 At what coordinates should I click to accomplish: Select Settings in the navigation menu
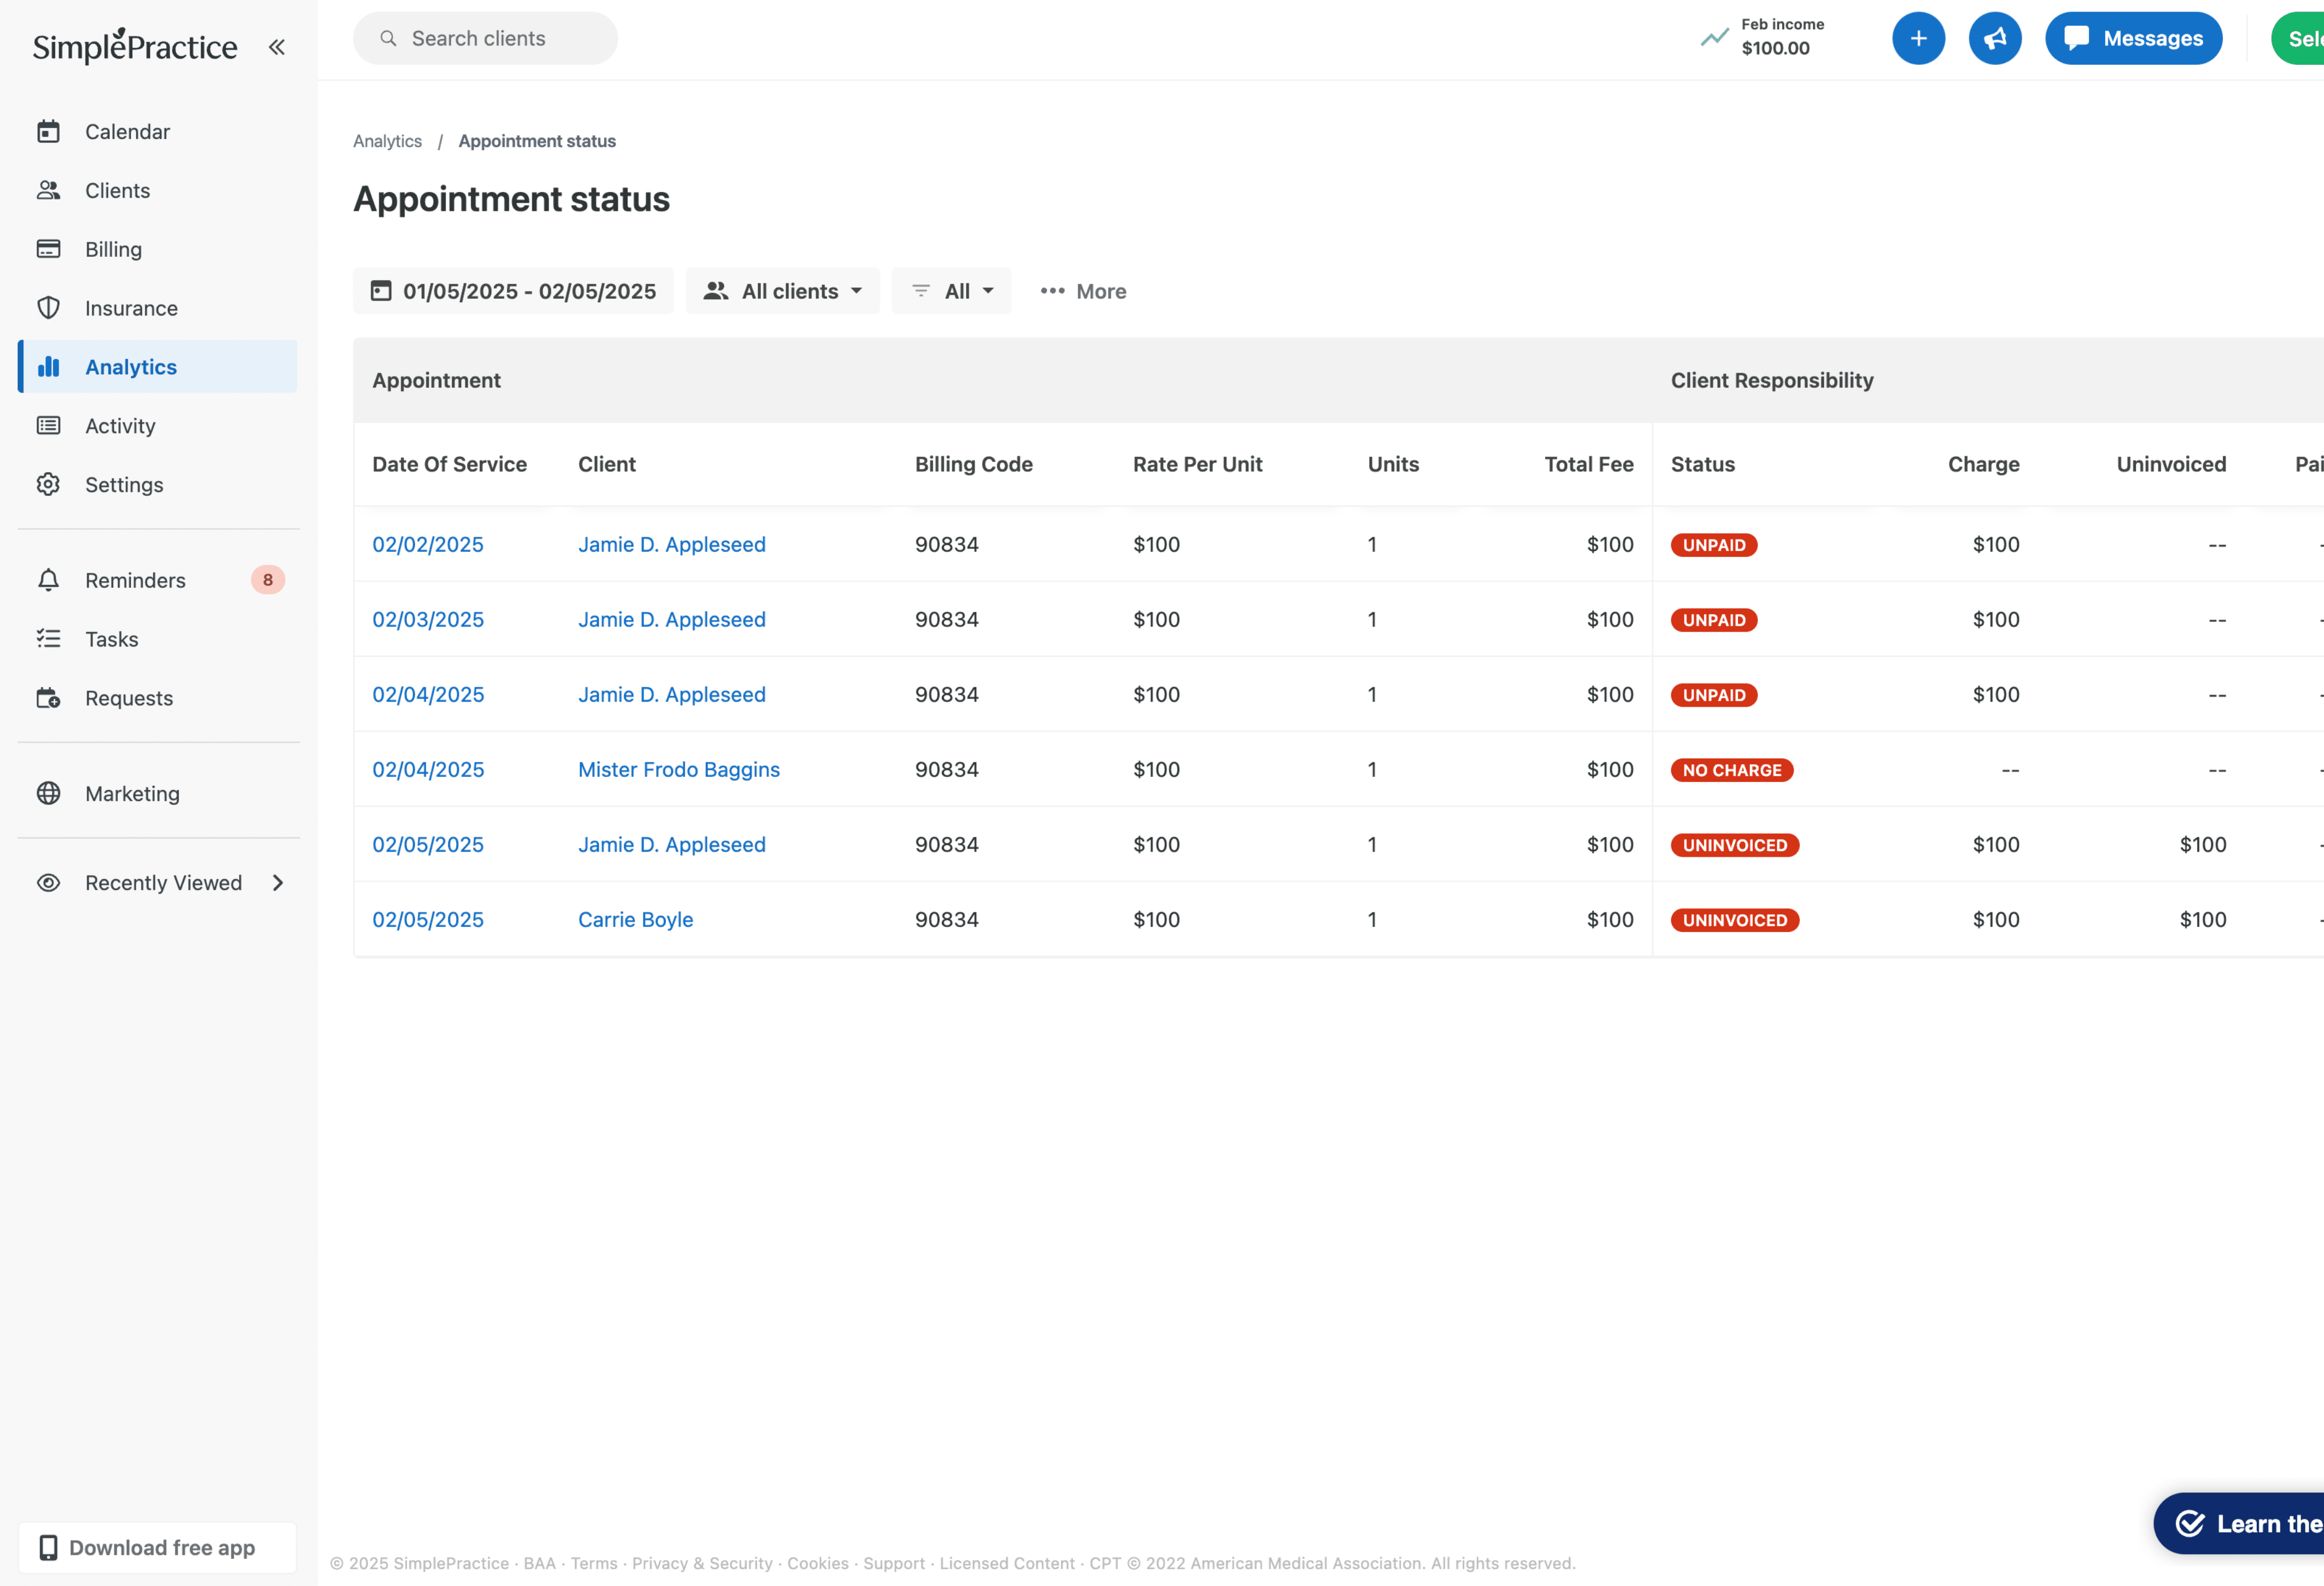[x=124, y=485]
